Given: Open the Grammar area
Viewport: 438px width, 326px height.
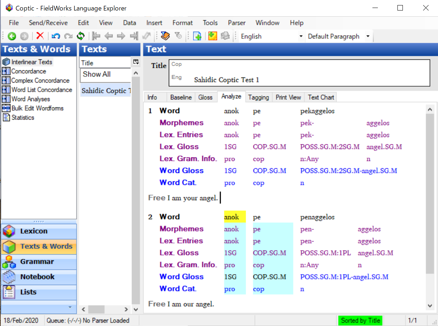Looking at the screenshot, I should pyautogui.click(x=39, y=262).
